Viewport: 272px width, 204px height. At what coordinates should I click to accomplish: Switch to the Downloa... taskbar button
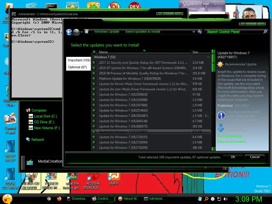pos(77,199)
